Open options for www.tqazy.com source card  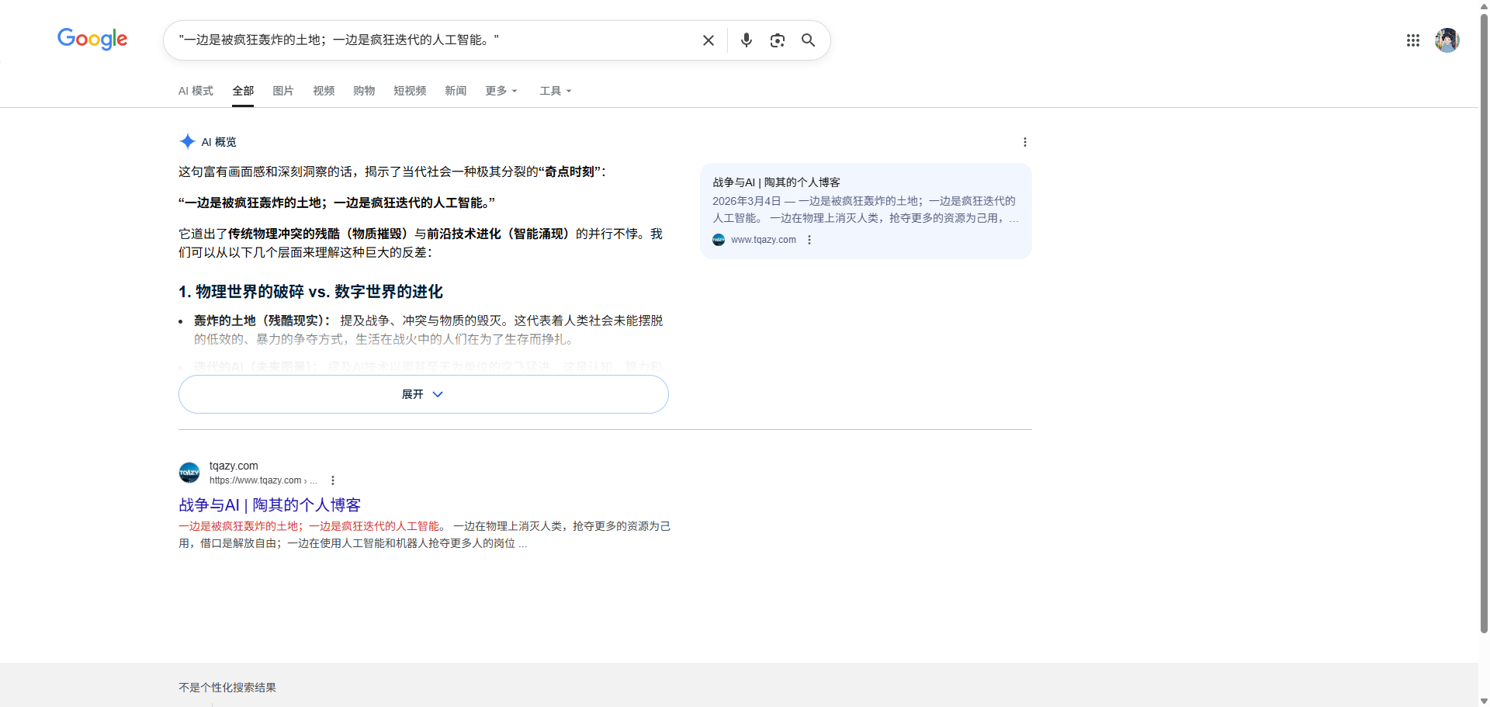tap(809, 240)
